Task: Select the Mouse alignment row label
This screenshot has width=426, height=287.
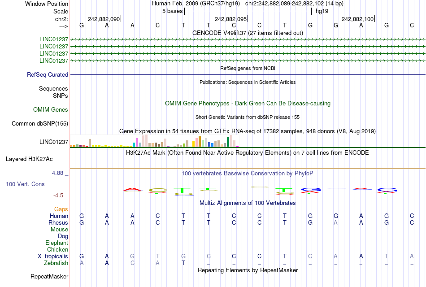Action: (59, 230)
